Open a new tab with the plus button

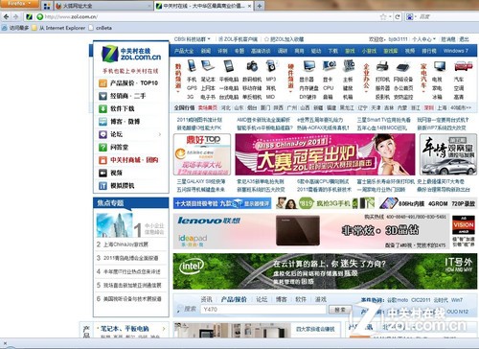pyautogui.click(x=260, y=6)
